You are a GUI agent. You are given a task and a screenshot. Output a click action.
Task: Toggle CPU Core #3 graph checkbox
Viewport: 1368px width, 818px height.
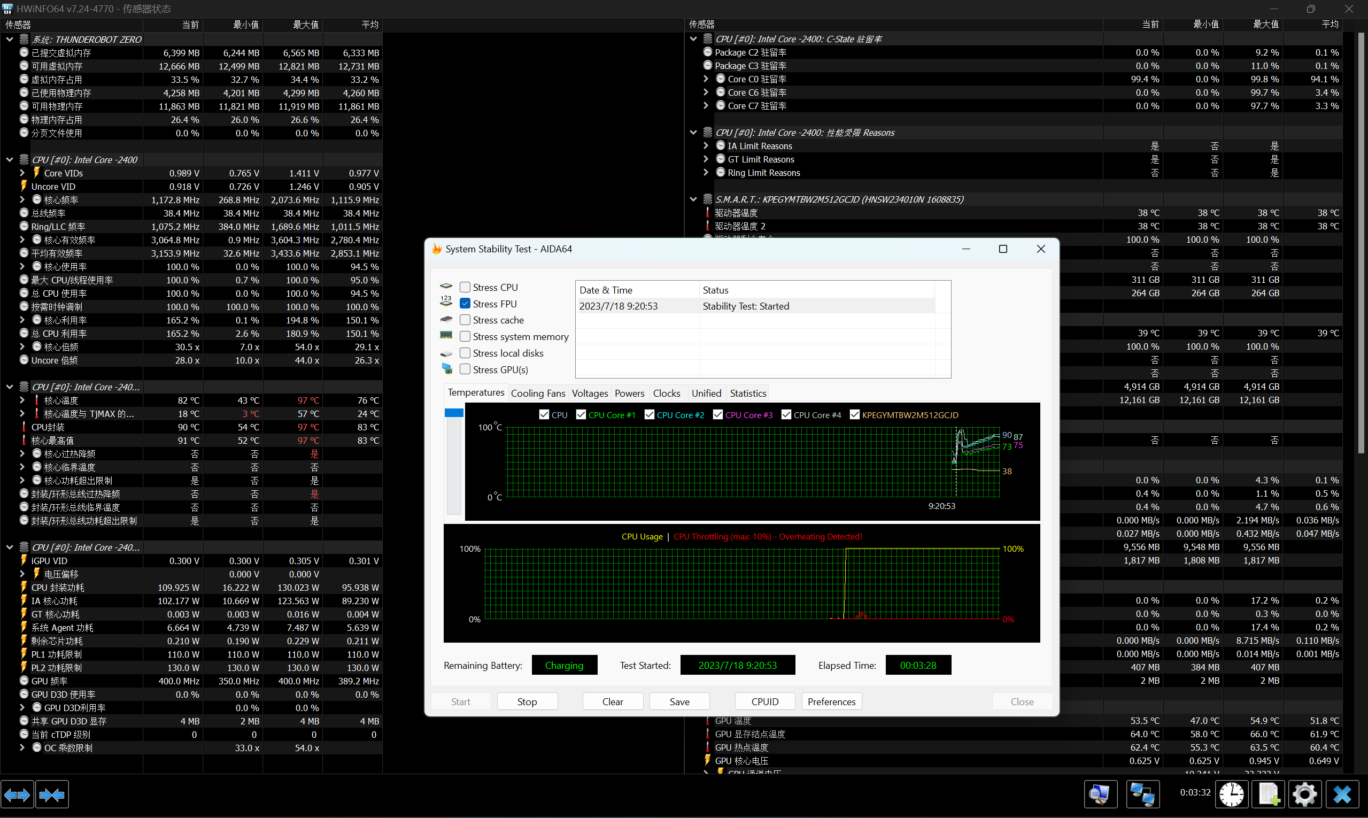[717, 414]
